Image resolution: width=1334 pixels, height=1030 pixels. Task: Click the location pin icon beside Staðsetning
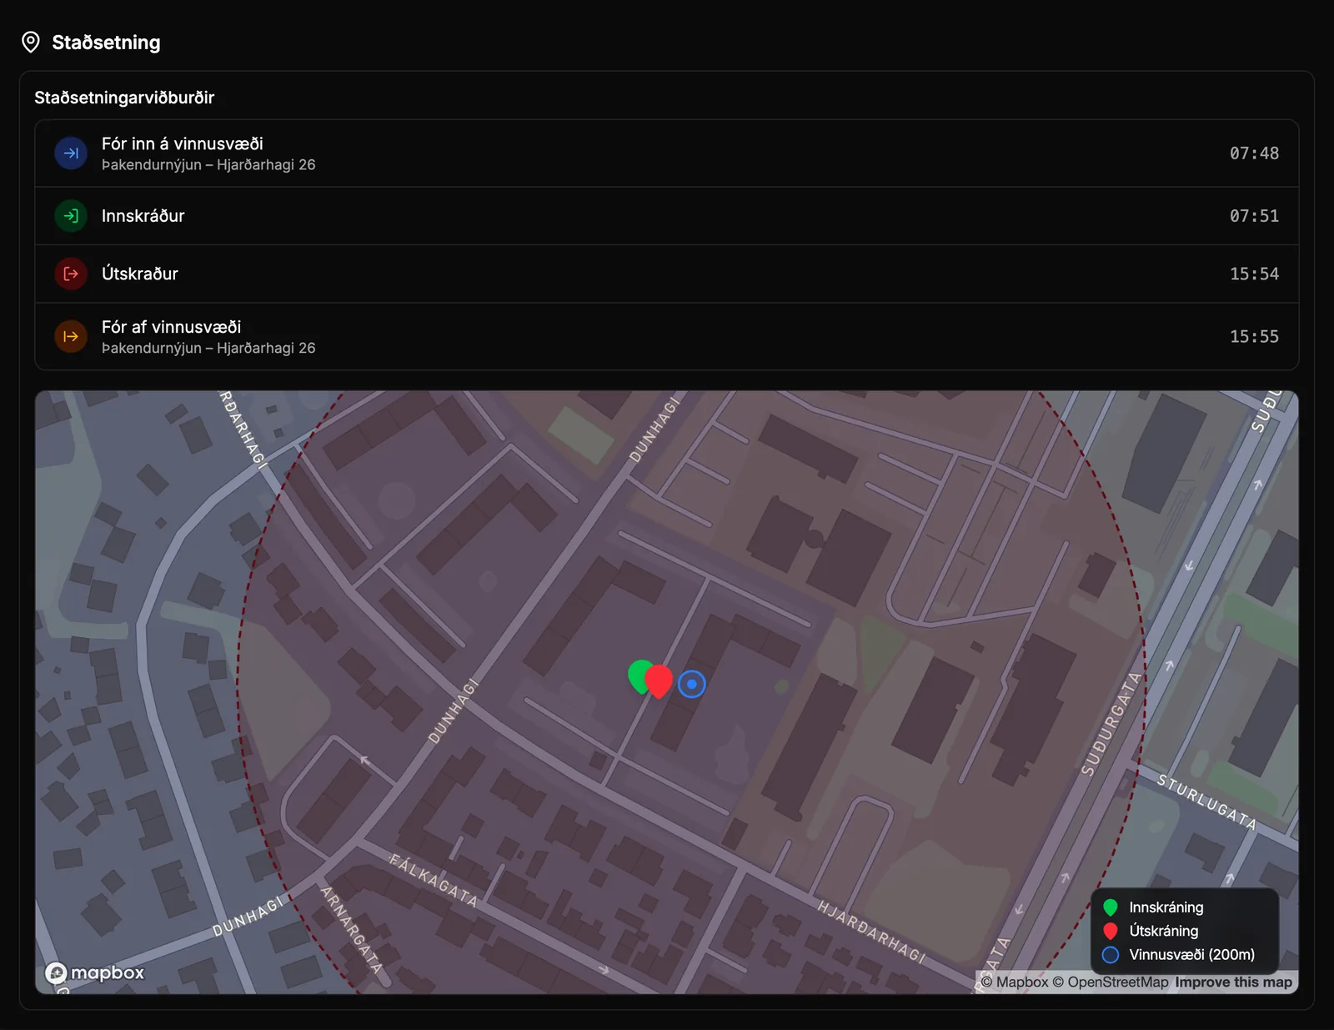[x=31, y=43]
